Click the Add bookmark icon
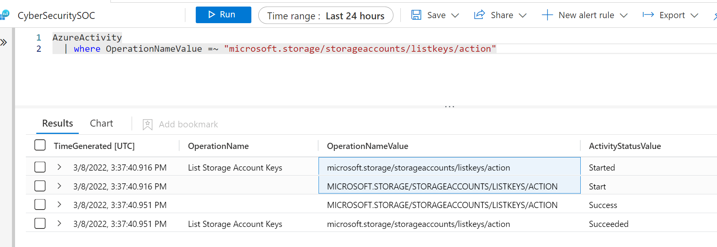The width and height of the screenshot is (717, 247). [x=147, y=124]
